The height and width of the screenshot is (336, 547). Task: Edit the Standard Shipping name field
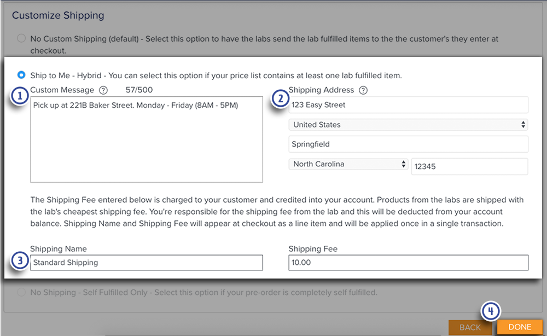point(146,263)
